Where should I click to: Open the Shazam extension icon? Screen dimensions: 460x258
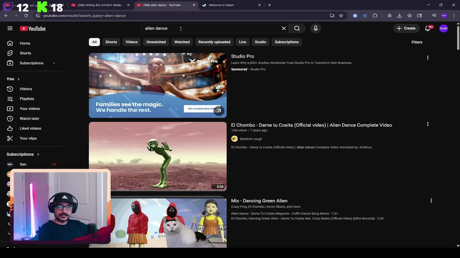click(355, 15)
